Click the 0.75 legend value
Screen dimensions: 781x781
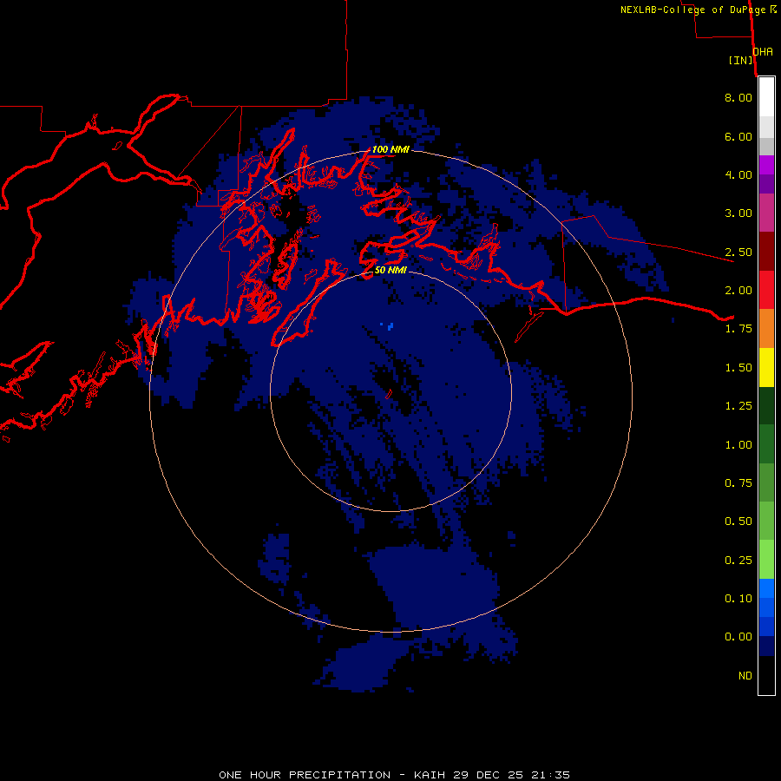coord(738,483)
